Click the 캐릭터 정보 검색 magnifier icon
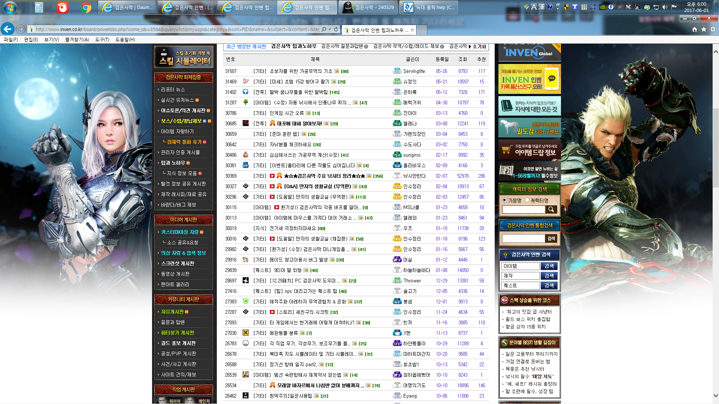The width and height of the screenshot is (719, 404). click(551, 209)
